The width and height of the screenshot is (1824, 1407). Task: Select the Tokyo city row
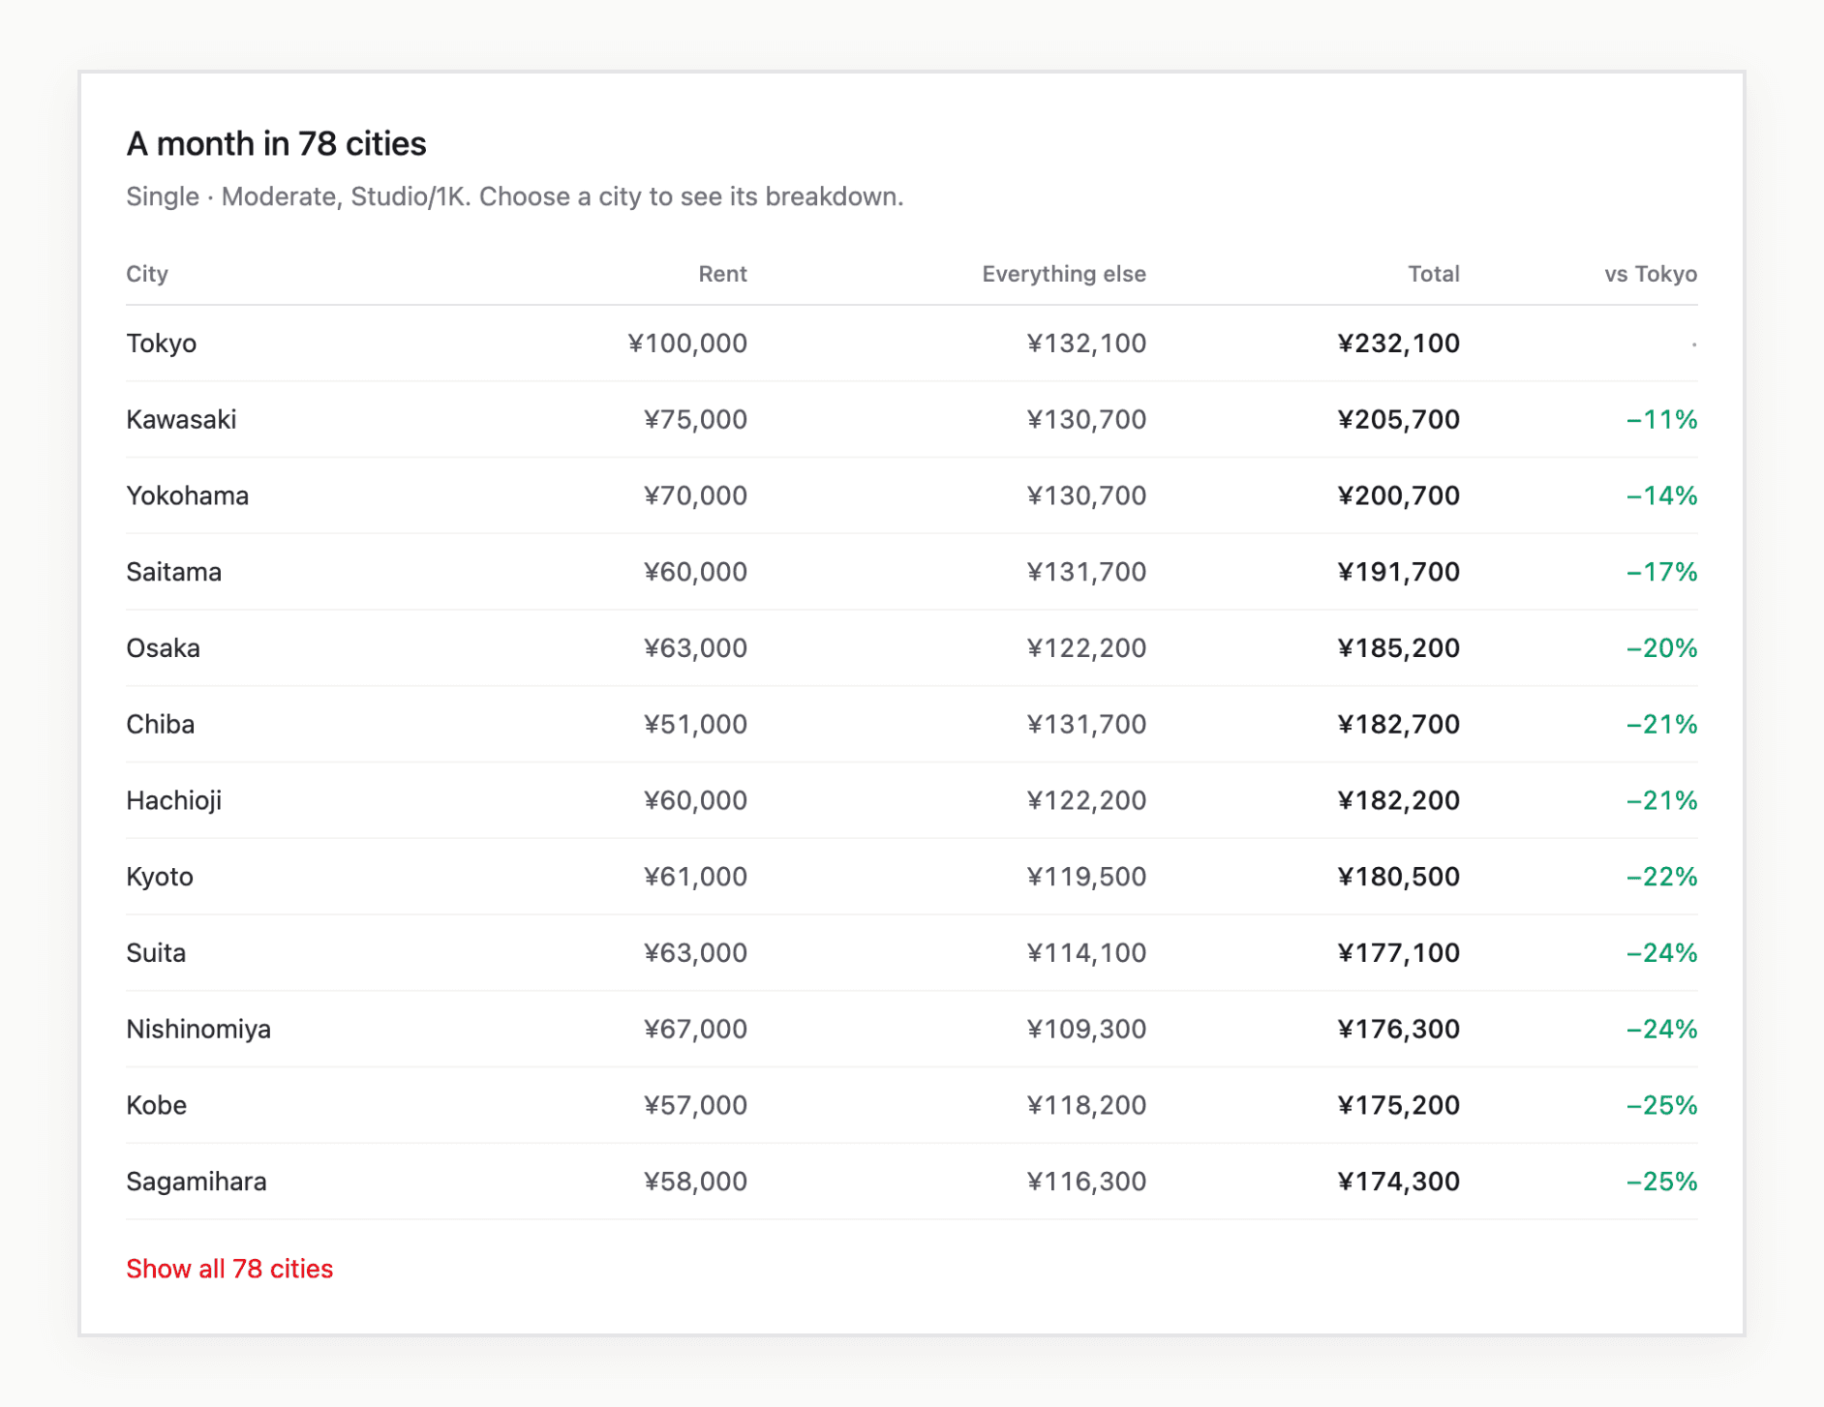tap(911, 344)
